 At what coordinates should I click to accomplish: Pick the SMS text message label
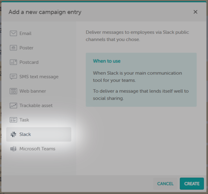coord(39,77)
